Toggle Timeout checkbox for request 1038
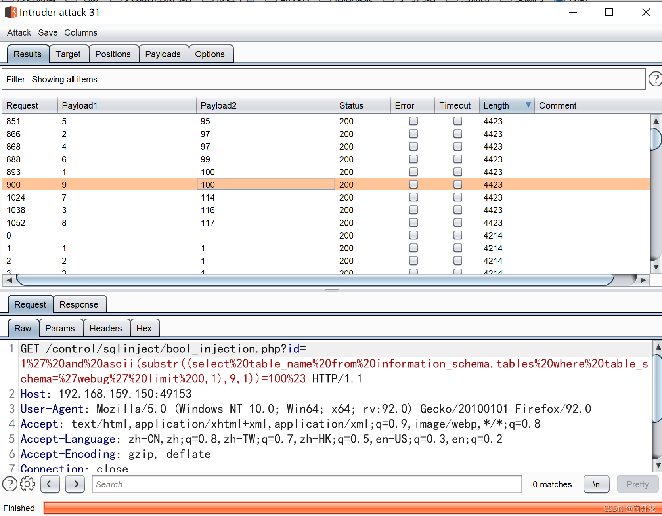 point(458,210)
